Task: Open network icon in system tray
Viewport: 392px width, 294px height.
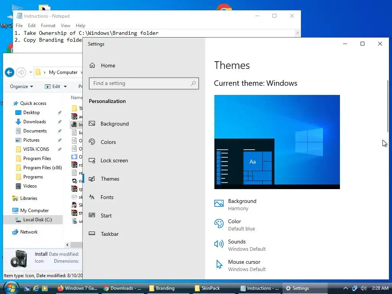Action: pyautogui.click(x=354, y=288)
